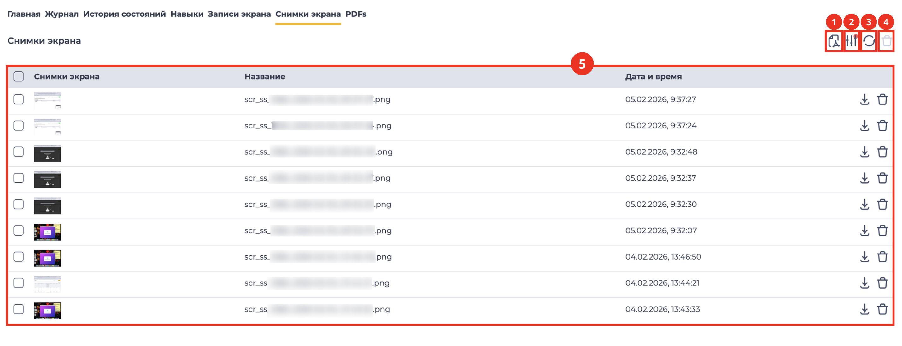Delete screenshot from 05.02.2026, 9:32:48
The height and width of the screenshot is (346, 902).
click(882, 152)
